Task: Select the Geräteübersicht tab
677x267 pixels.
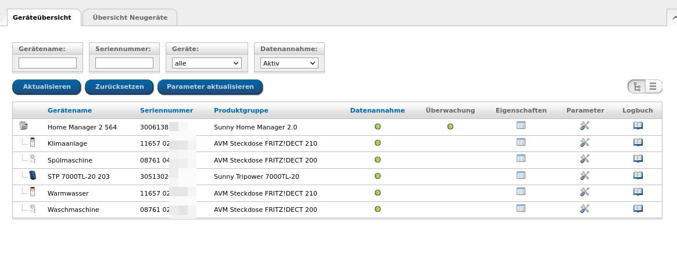Action: (42, 17)
